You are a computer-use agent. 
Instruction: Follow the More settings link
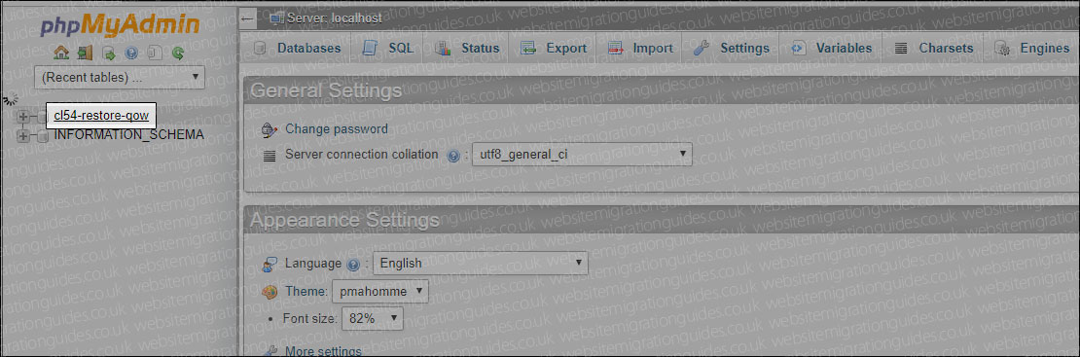point(323,351)
